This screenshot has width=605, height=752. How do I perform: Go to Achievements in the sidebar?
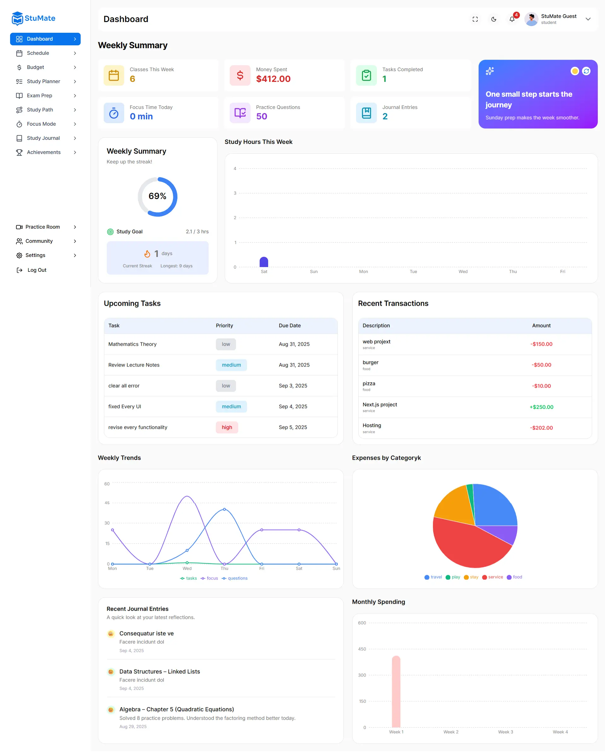tap(43, 152)
